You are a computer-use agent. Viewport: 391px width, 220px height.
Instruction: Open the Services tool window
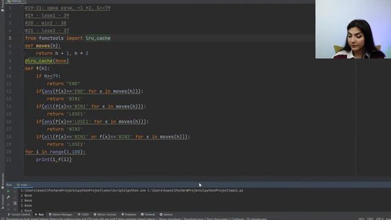[166, 215]
